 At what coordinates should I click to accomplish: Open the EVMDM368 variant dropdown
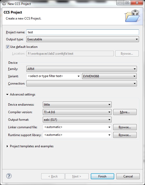109,76
